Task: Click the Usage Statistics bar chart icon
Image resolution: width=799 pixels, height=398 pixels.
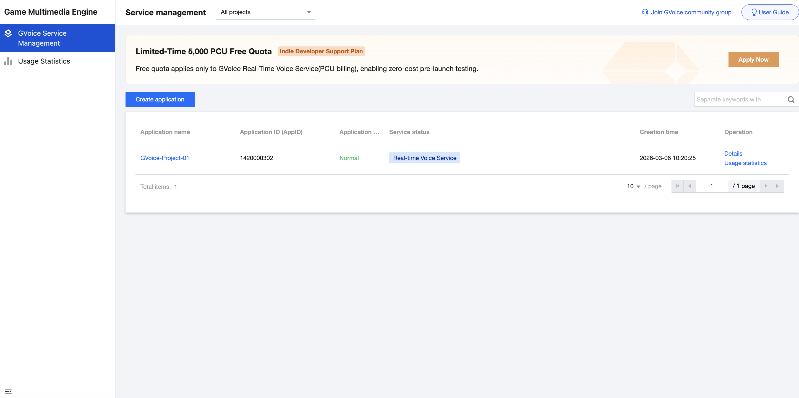Action: (x=8, y=61)
